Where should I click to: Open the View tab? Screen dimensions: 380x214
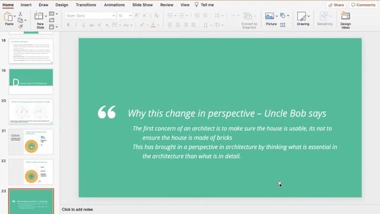(x=185, y=5)
